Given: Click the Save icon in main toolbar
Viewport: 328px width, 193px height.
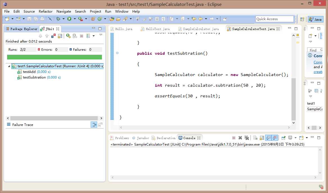Looking at the screenshot, I should tap(29, 19).
